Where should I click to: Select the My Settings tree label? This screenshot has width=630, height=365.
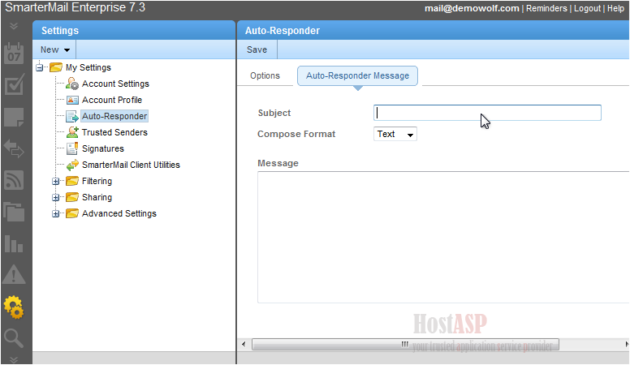pos(88,67)
